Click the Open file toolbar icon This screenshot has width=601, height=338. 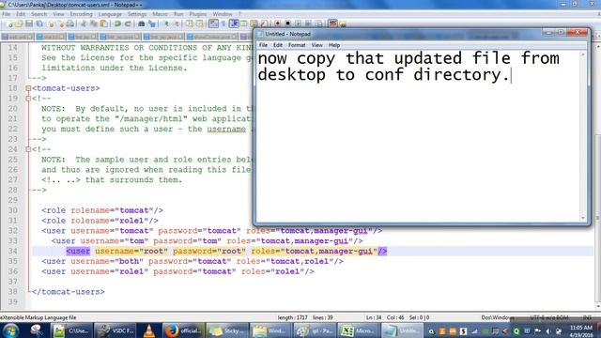click(x=19, y=23)
